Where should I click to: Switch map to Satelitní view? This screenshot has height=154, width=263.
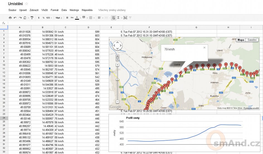252,40
